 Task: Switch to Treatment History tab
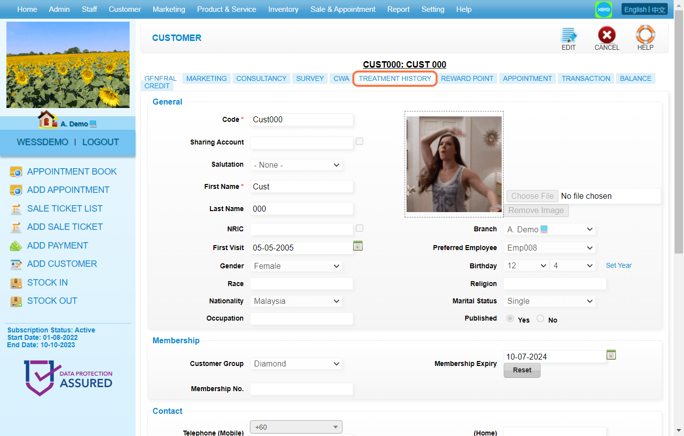click(x=395, y=78)
